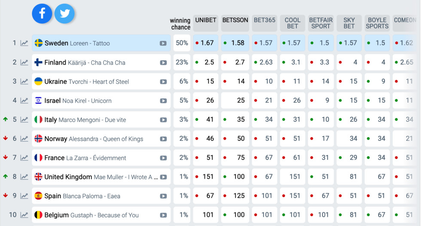
Task: Open the SKY BET column header
Action: (349, 23)
